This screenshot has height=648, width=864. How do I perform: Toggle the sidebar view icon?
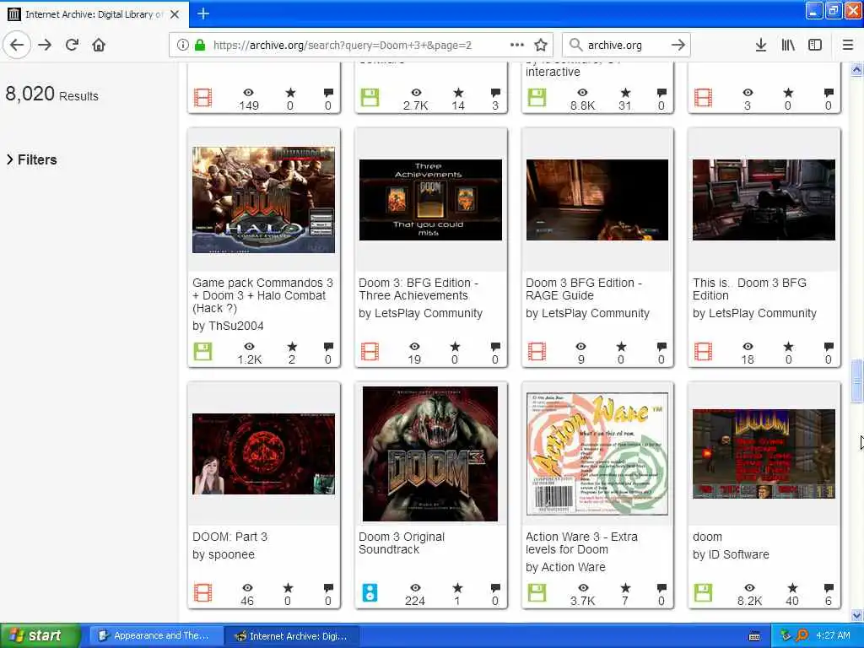[x=815, y=46]
